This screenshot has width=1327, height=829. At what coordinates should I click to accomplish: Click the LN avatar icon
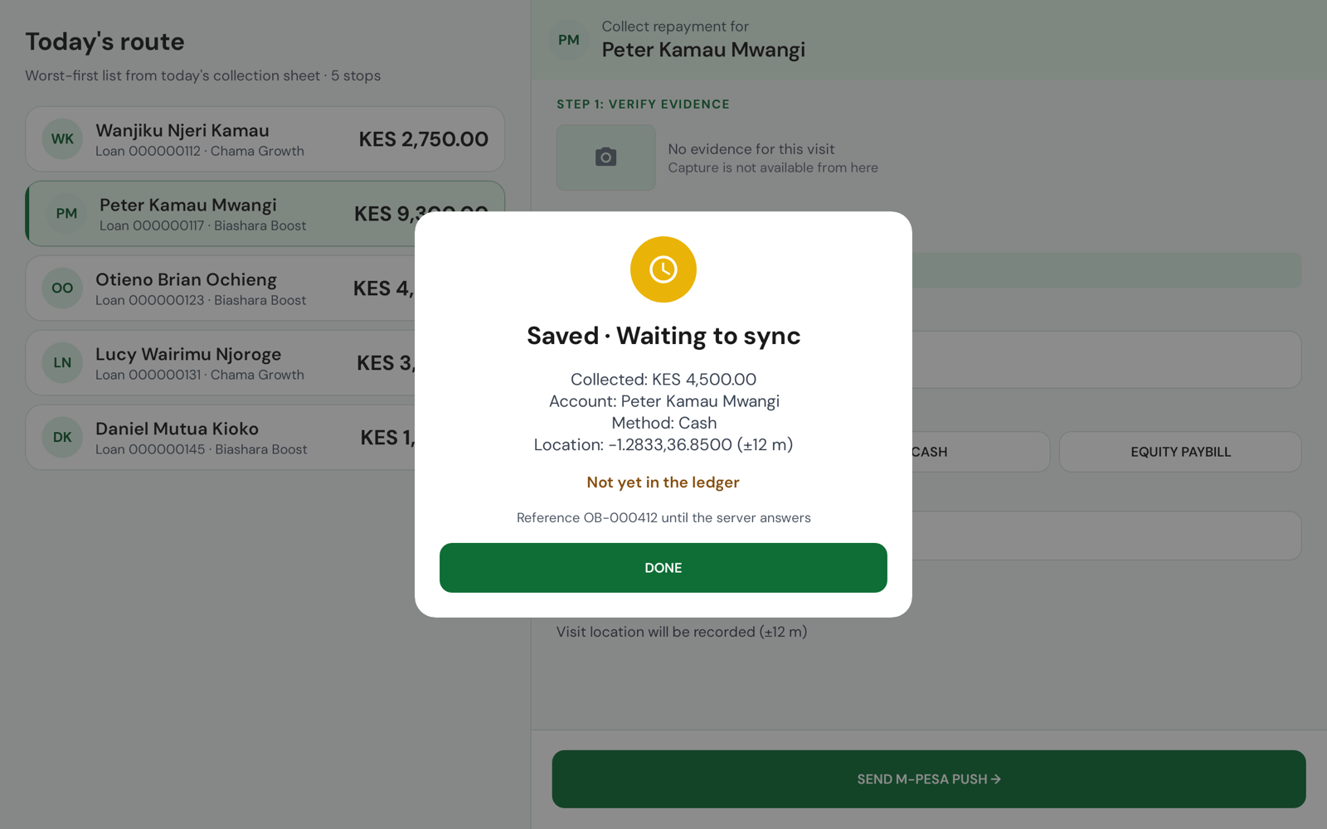pos(62,363)
